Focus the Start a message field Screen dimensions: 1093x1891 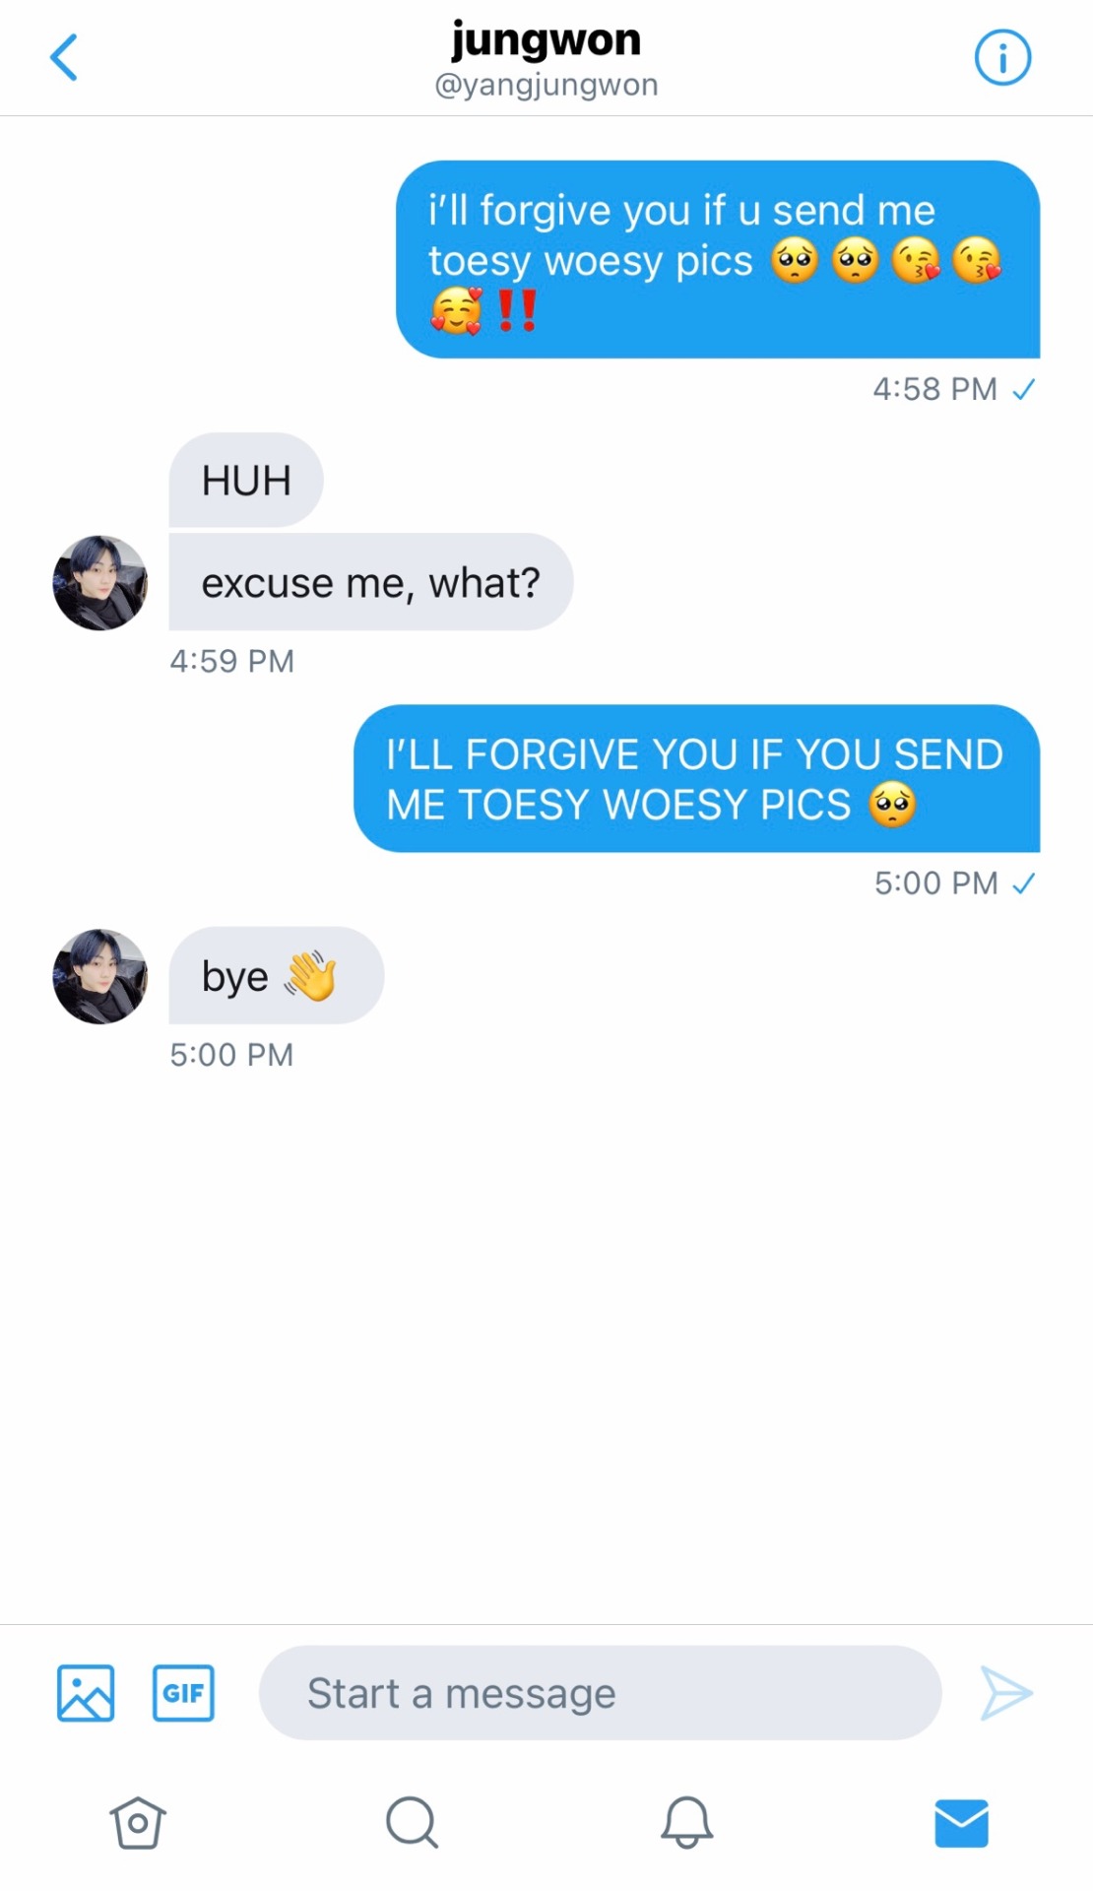(x=600, y=1693)
